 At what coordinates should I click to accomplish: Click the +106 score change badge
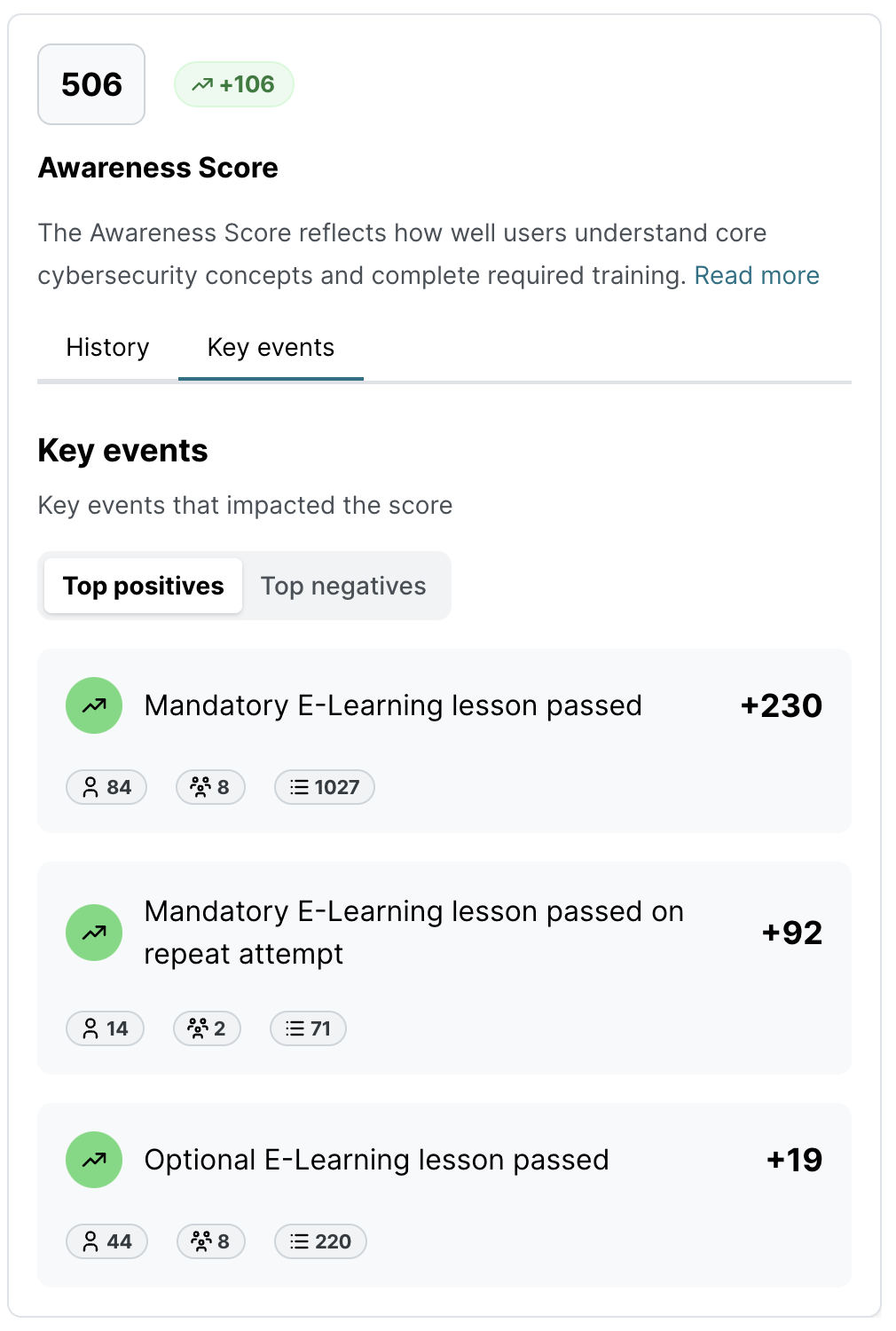(234, 84)
